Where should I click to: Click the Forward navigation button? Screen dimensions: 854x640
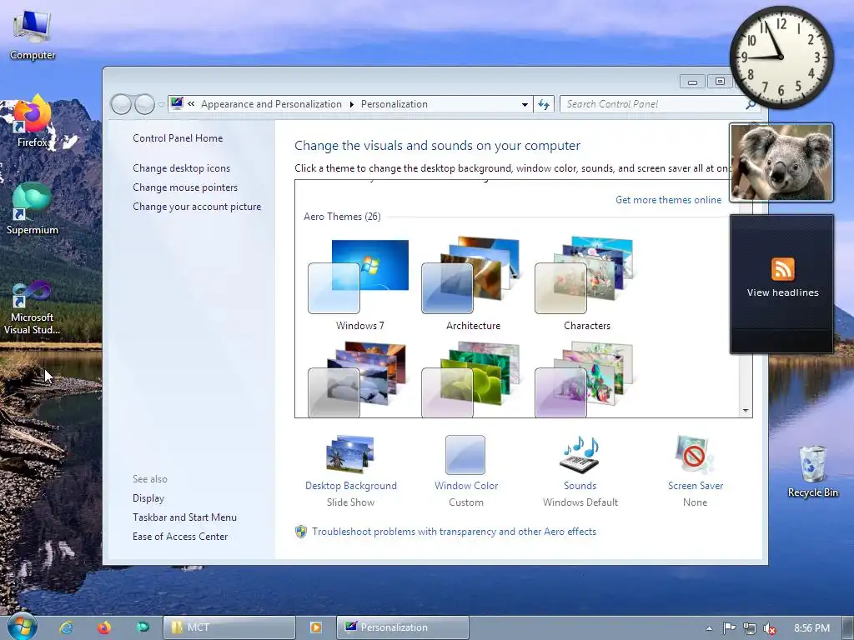[144, 104]
